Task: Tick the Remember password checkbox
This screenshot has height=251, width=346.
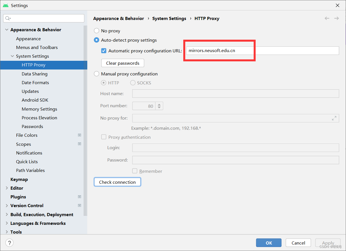Action: pos(135,171)
